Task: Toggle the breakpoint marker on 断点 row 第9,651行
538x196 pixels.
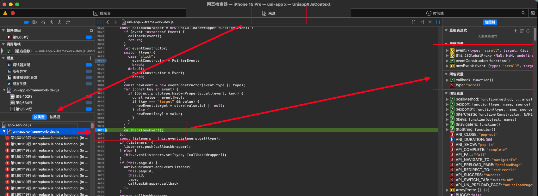Action: tap(89, 109)
